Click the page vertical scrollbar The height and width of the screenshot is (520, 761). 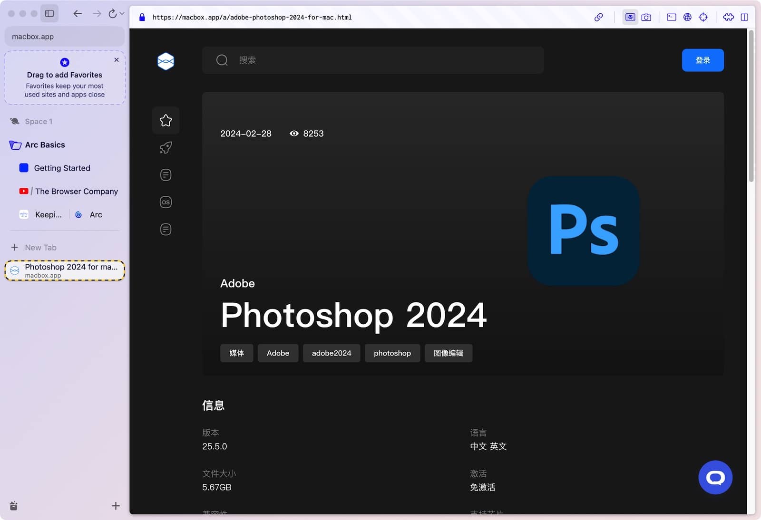pyautogui.click(x=751, y=106)
